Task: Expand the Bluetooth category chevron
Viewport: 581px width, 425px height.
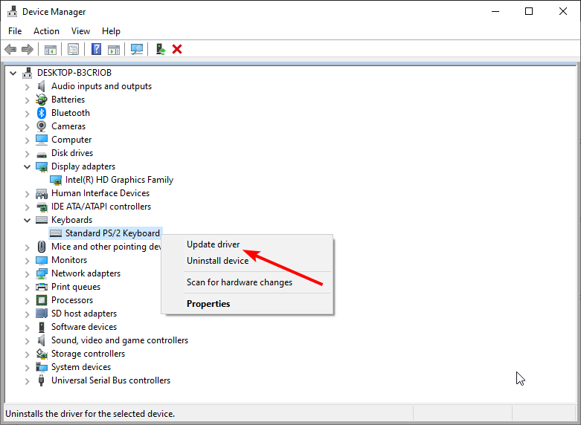Action: 27,113
